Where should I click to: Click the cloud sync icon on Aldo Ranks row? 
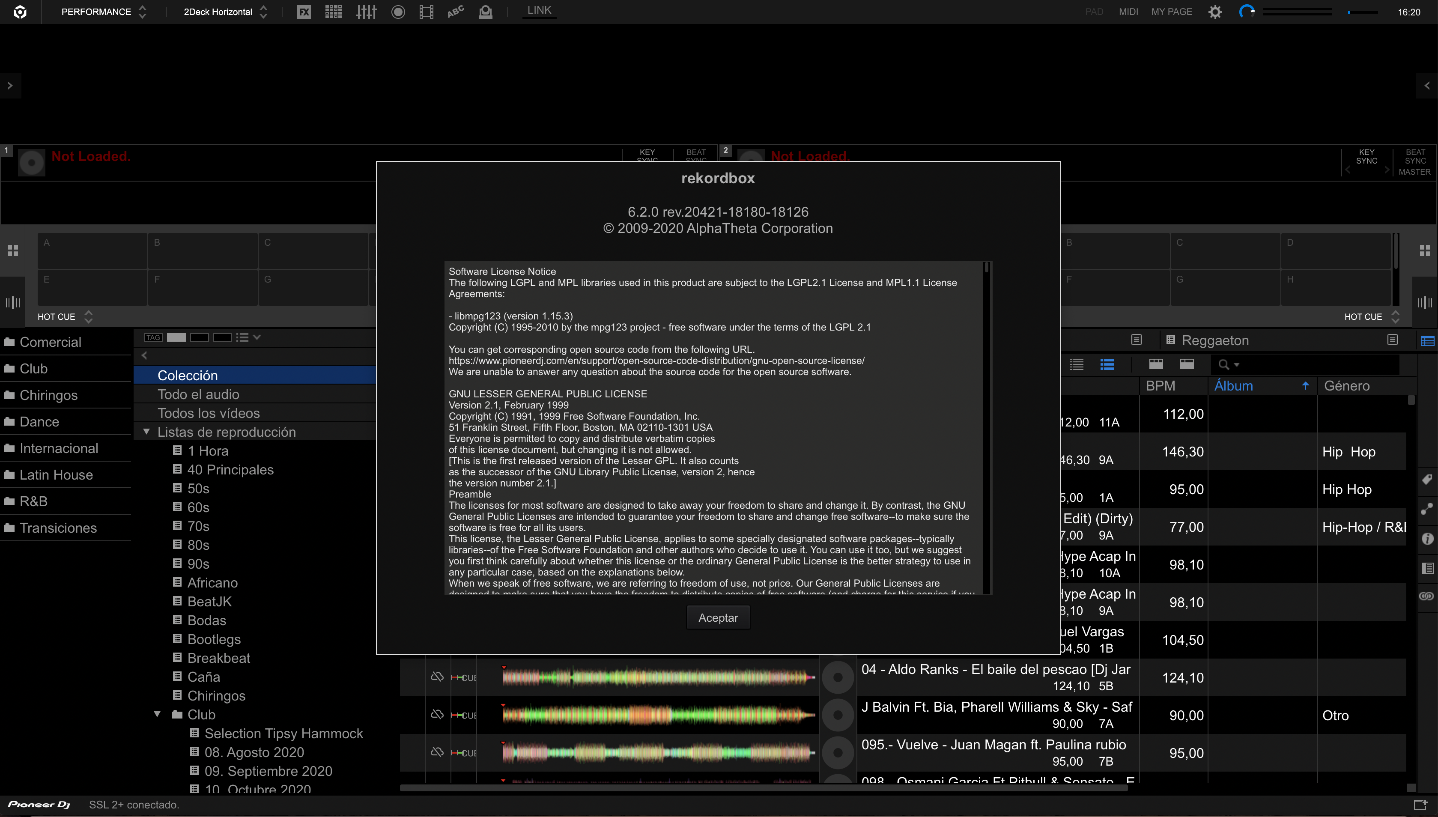tap(437, 677)
